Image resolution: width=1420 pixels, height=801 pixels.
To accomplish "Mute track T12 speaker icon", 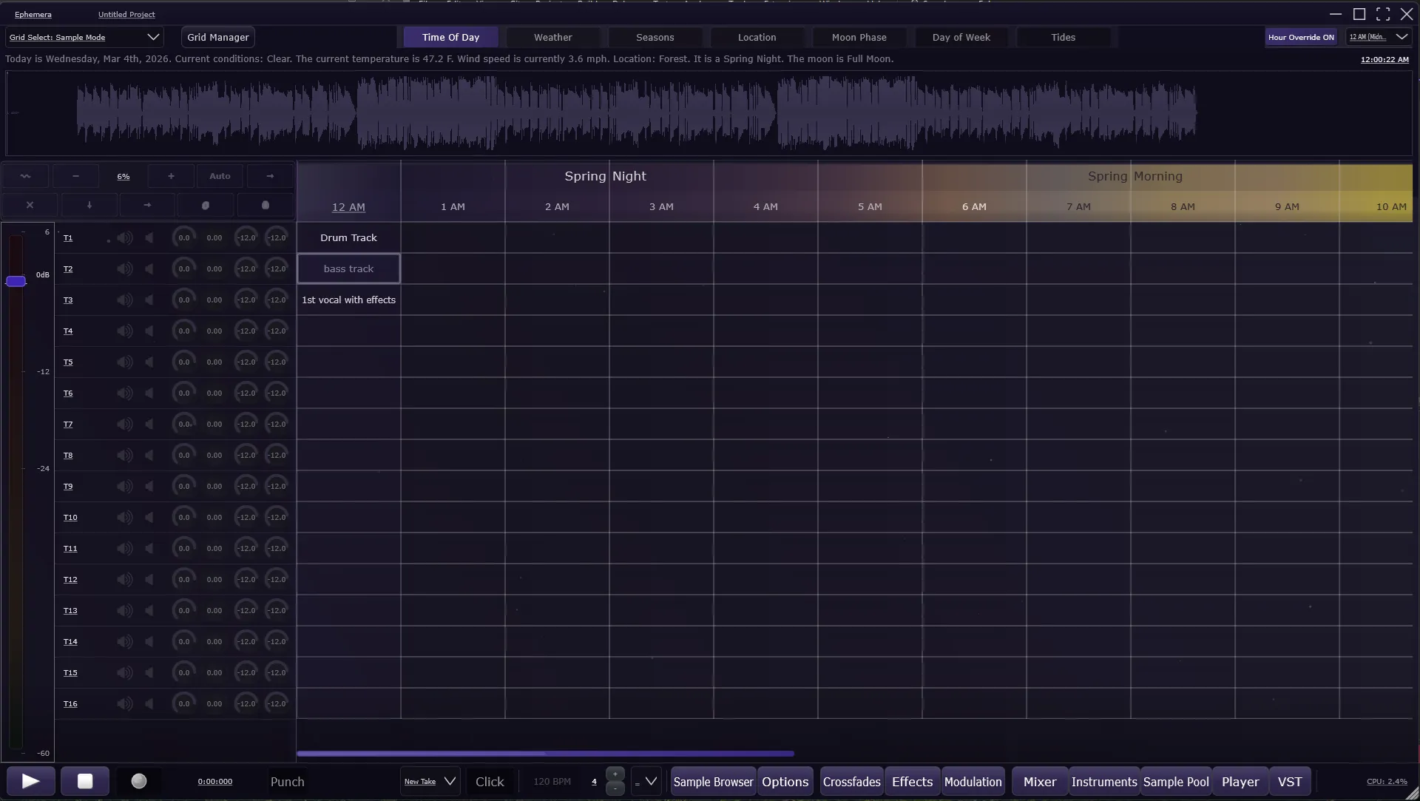I will tap(125, 579).
